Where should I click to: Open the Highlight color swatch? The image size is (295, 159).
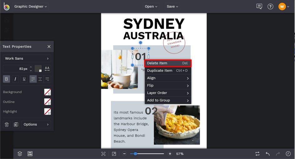[x=47, y=112]
